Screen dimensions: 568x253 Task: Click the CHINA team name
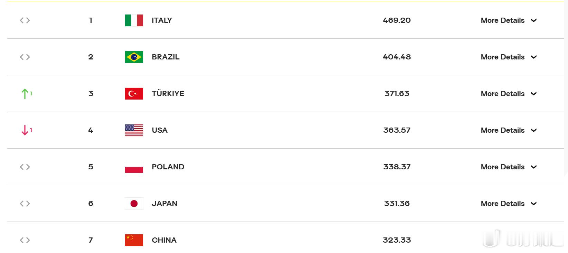click(x=164, y=240)
